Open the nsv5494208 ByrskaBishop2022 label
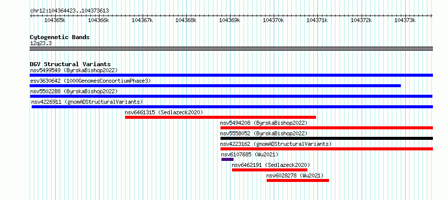The height and width of the screenshot is (200, 447). click(x=264, y=123)
